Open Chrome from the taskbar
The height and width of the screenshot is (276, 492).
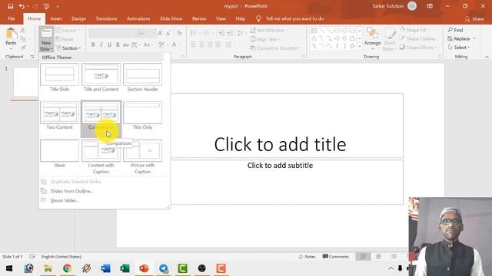[x=67, y=268]
